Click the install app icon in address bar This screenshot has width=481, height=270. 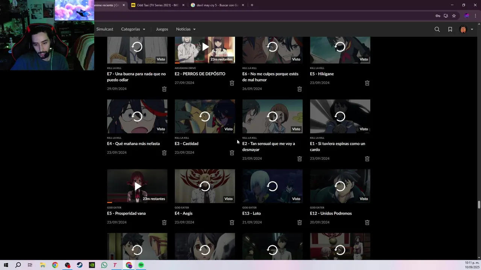pyautogui.click(x=446, y=16)
